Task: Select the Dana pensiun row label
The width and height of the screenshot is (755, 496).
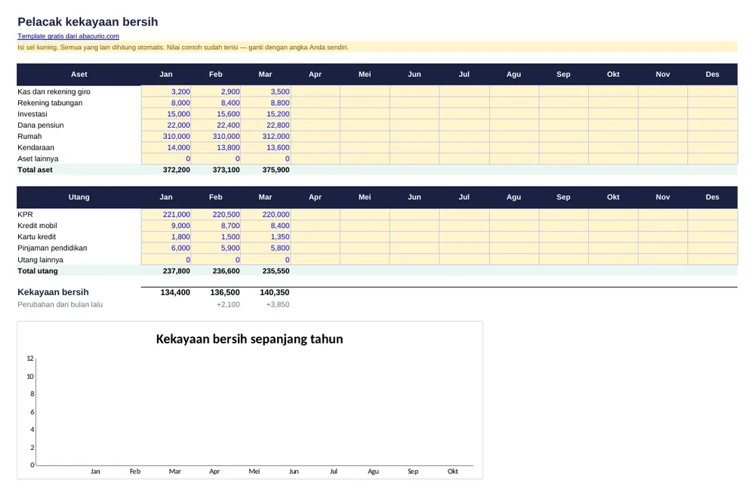Action: coord(41,125)
